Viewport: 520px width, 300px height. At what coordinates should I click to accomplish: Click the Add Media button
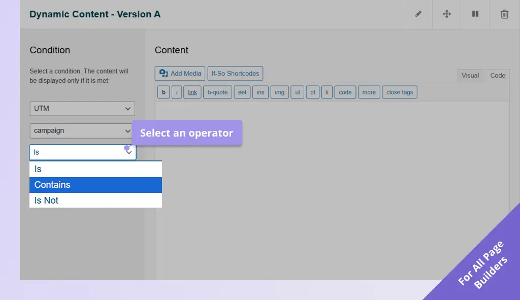coord(180,74)
